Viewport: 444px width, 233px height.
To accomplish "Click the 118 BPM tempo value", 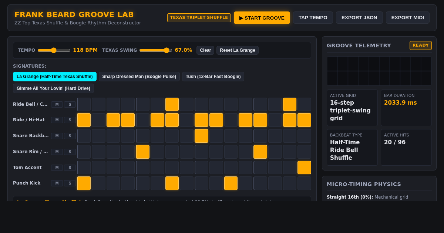I will point(85,50).
